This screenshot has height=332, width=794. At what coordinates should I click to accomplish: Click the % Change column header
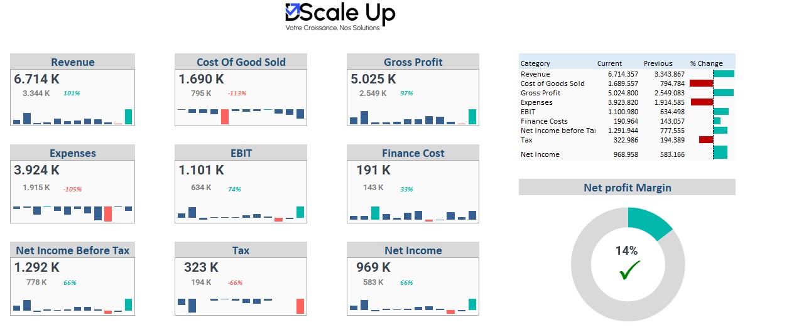pos(706,63)
